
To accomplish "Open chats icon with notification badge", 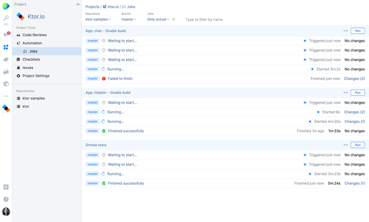I will coord(6,34).
